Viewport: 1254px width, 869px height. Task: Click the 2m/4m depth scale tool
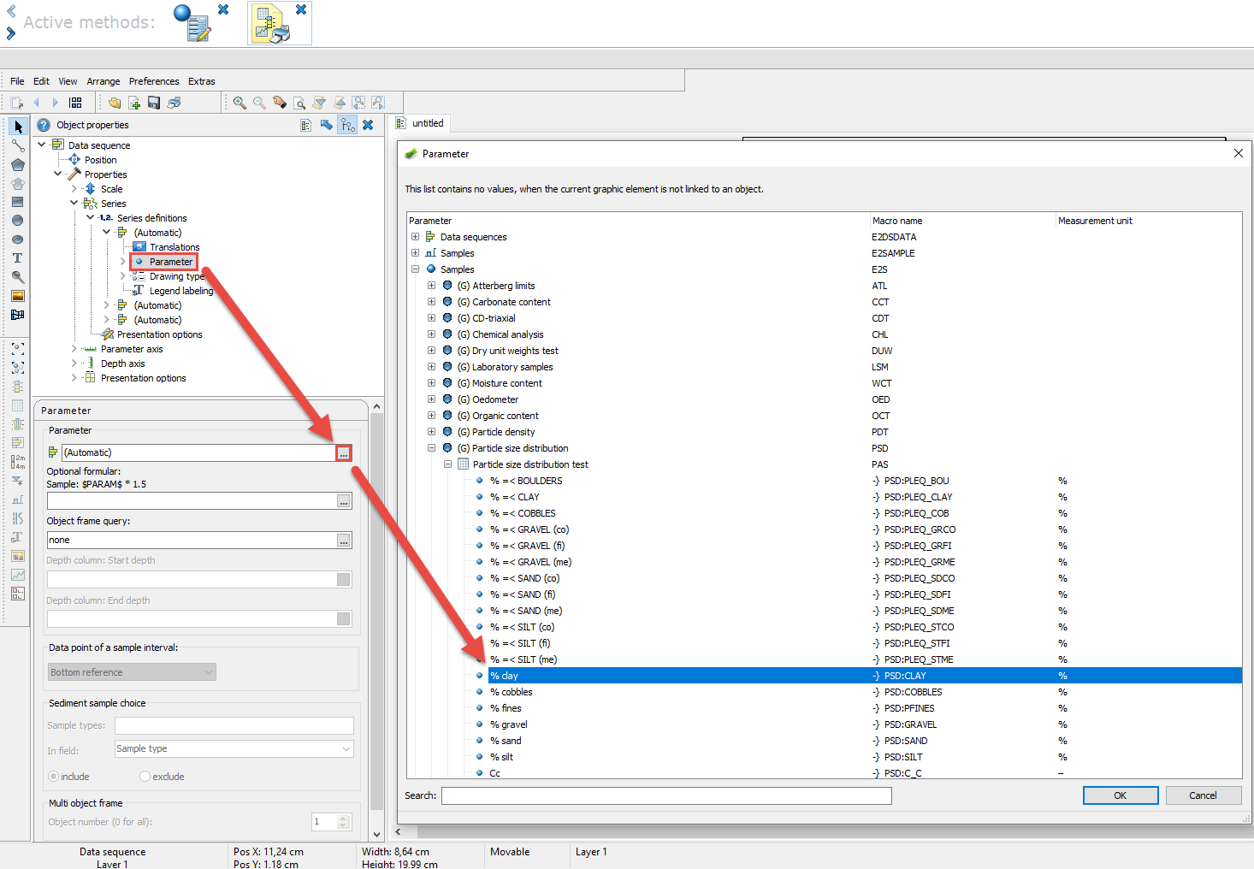17,462
